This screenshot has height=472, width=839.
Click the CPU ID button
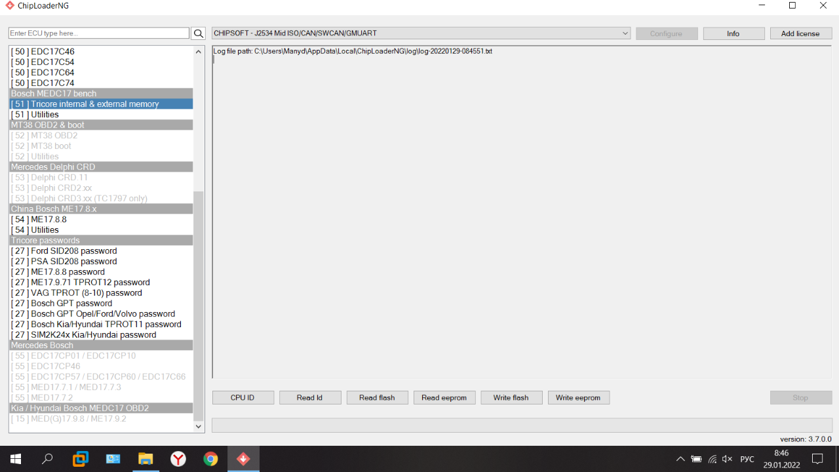tap(243, 398)
